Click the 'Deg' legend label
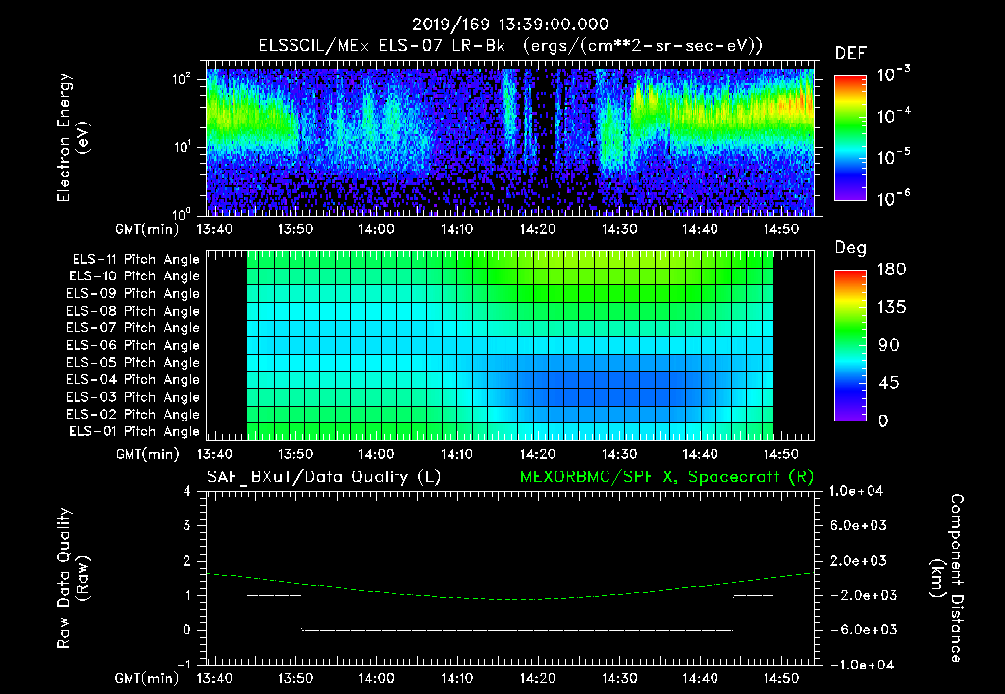 [850, 248]
